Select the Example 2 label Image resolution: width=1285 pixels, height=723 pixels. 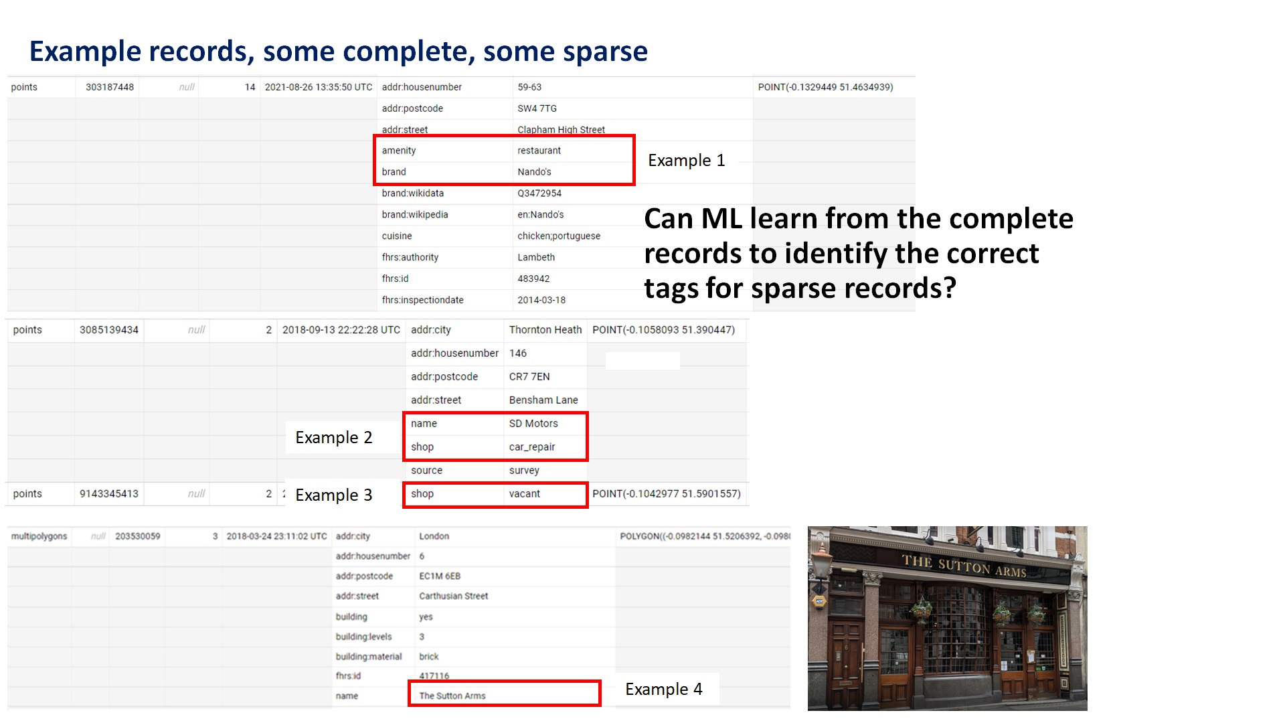coord(333,438)
